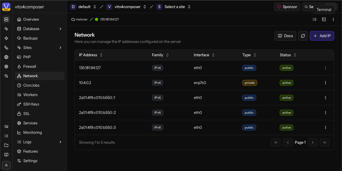The width and height of the screenshot is (342, 171).
Task: Open row actions for 2a01:4f9:c010:b550::2
Action: coord(326,113)
